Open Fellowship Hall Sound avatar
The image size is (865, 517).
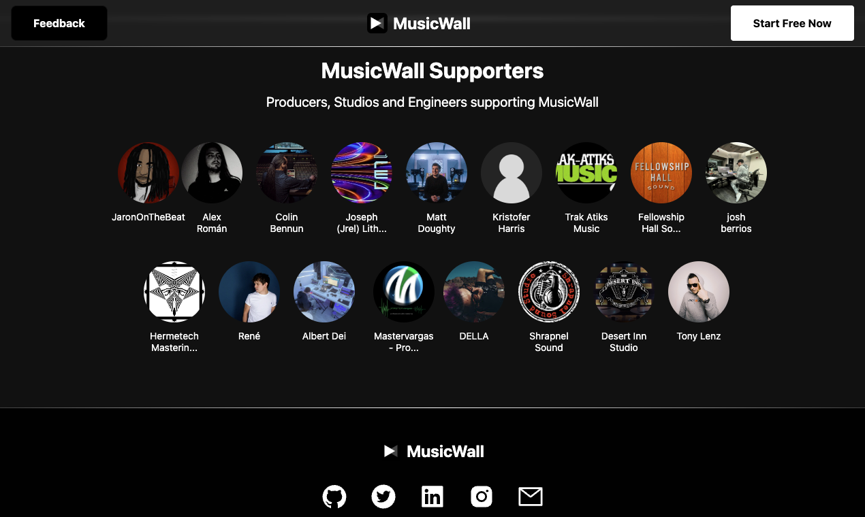click(x=661, y=173)
